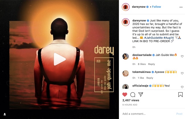Screen dimensions: 185x119
Task: Reply to deolaartalade's comment
Action: tap(151, 64)
